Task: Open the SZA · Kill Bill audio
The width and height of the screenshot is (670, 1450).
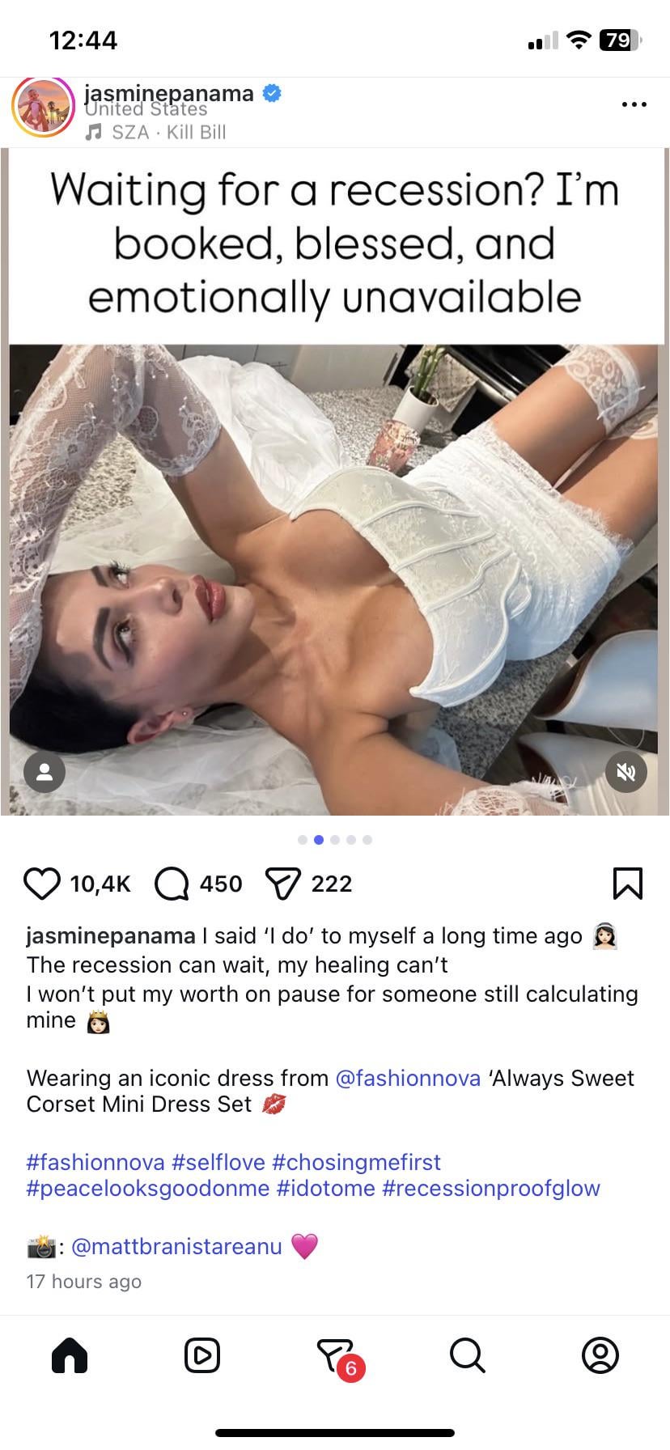Action: coord(156,132)
